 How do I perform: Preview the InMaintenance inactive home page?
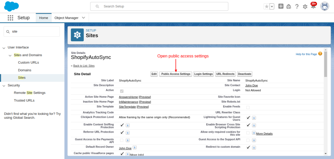click(145, 102)
